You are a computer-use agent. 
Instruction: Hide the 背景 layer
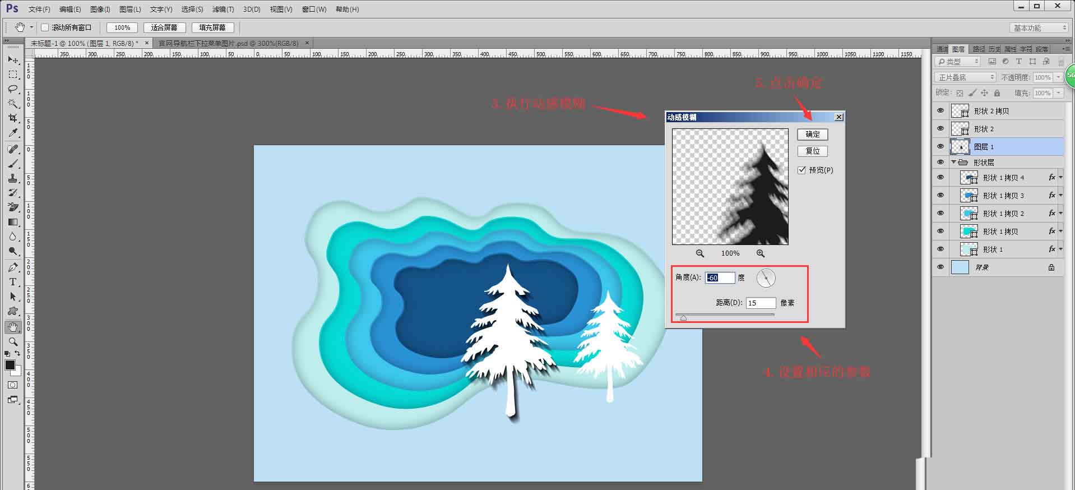pyautogui.click(x=940, y=267)
